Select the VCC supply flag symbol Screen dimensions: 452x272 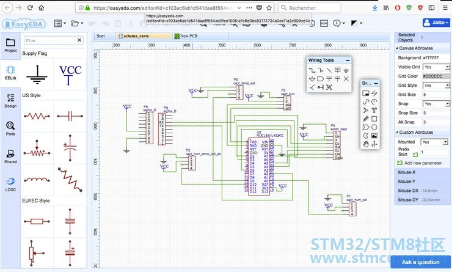tap(70, 75)
